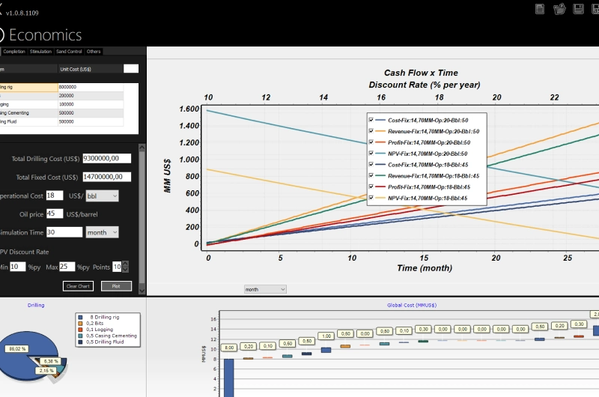This screenshot has height=397, width=599.
Task: Click the new document icon
Action: click(541, 9)
